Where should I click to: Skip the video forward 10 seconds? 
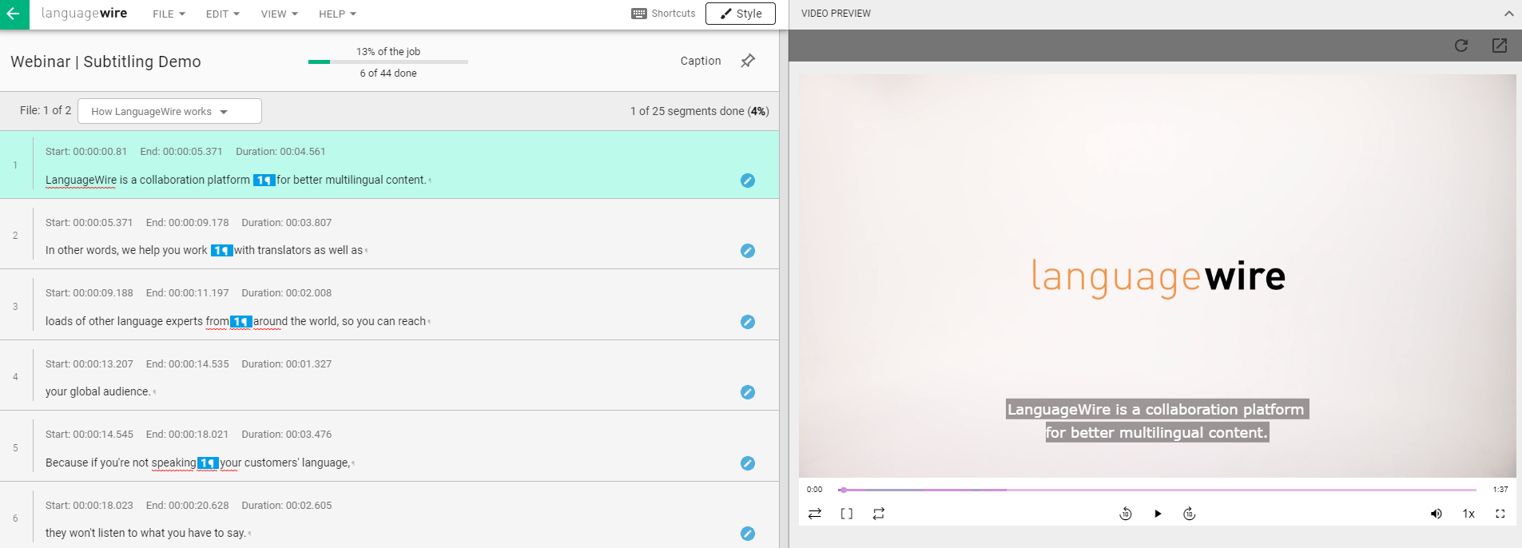point(1189,514)
